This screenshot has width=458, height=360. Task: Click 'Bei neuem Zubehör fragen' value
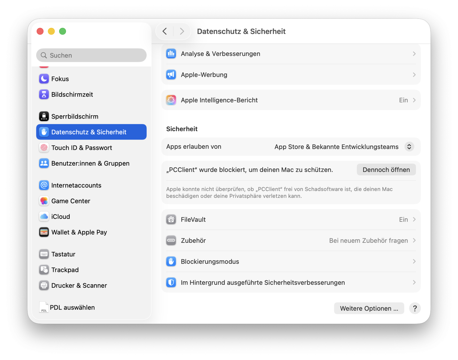click(x=368, y=241)
